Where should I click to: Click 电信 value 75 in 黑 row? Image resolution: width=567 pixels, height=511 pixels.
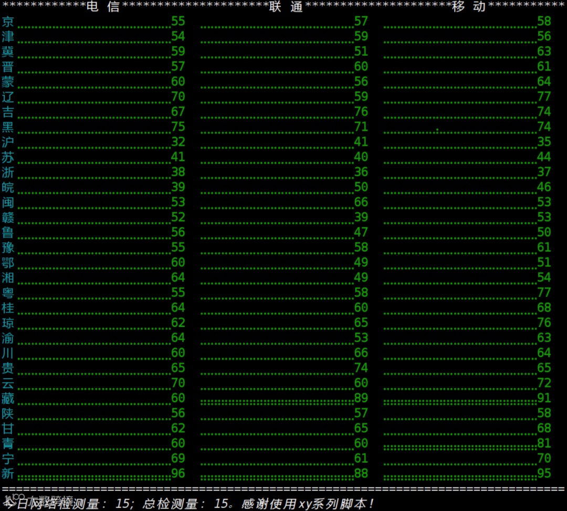[x=178, y=126]
